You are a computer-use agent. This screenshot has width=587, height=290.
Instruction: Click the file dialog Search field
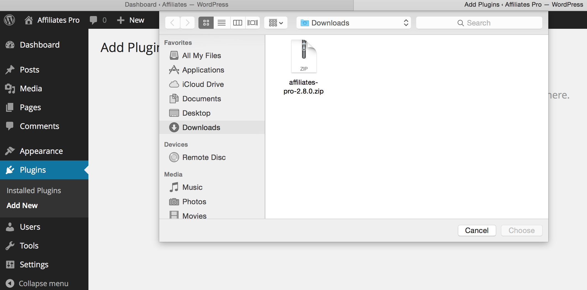tap(479, 23)
